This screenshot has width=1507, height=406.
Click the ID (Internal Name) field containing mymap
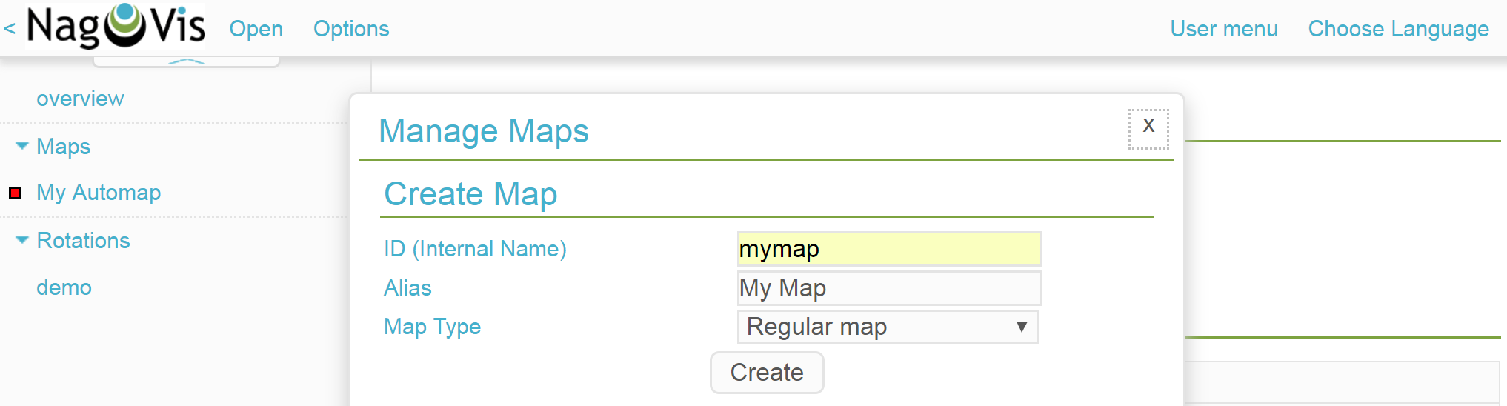coord(889,249)
